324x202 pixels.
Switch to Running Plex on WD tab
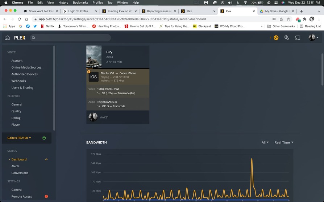tap(119, 11)
